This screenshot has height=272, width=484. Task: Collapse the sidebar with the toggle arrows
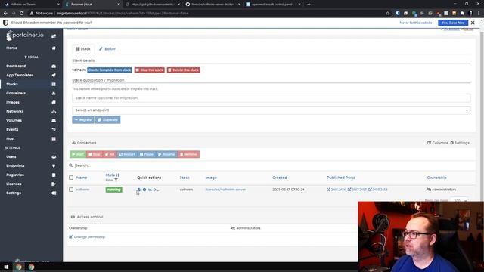coord(54,36)
